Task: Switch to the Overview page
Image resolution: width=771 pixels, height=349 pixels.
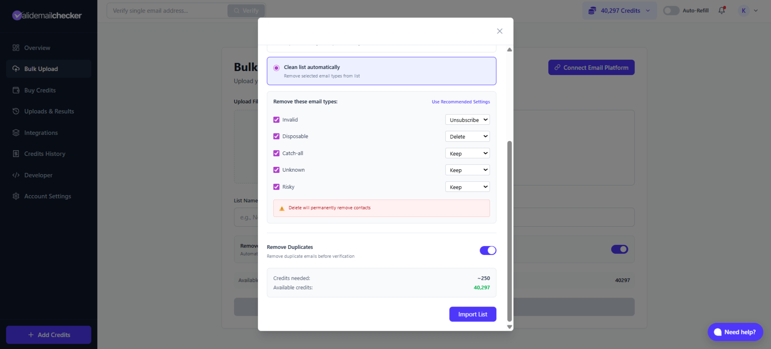Action: [37, 48]
